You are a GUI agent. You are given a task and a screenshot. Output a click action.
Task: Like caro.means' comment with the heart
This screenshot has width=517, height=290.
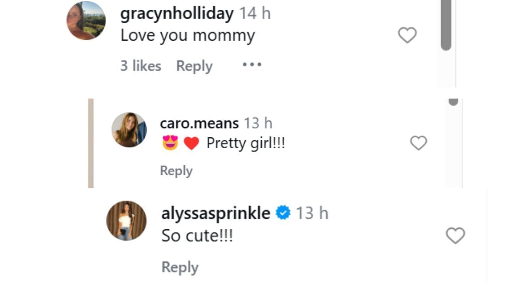418,143
